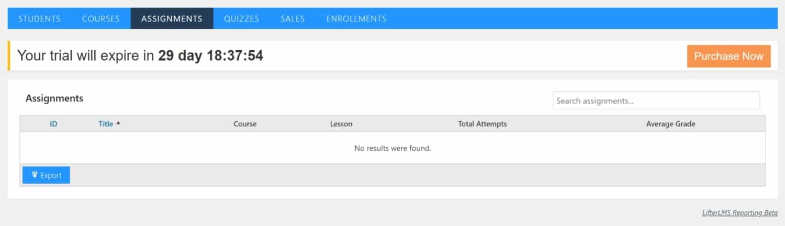Screen dimensions: 785x226
Task: Open the Enrollments tab
Action: (x=356, y=18)
